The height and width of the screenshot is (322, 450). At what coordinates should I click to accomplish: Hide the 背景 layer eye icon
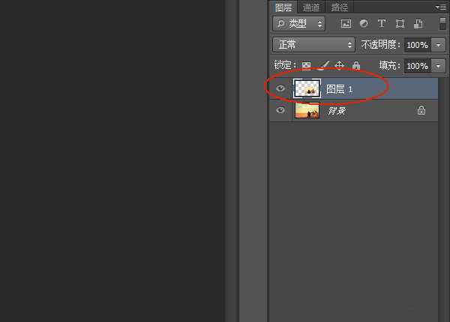pyautogui.click(x=280, y=110)
